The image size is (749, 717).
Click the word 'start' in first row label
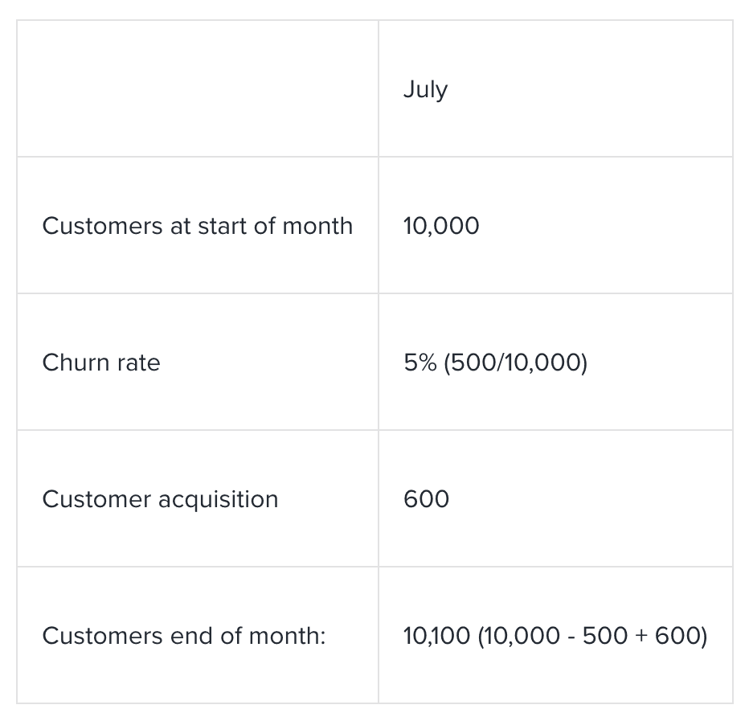coord(223,226)
